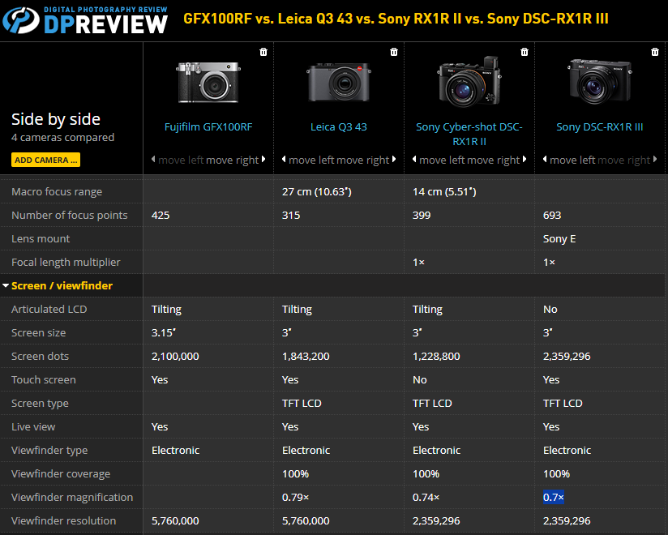Click the 'Viewfinder coverage' row label
Viewport: 668px width, 535px height.
61,473
